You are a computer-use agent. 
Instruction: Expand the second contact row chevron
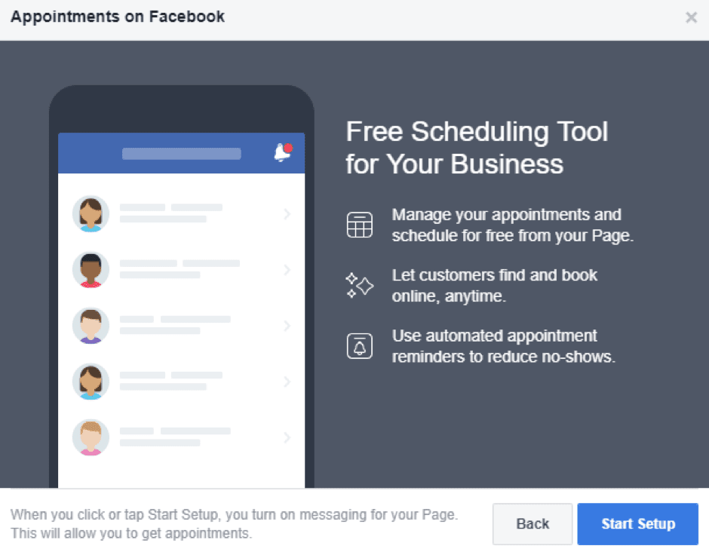tap(287, 270)
